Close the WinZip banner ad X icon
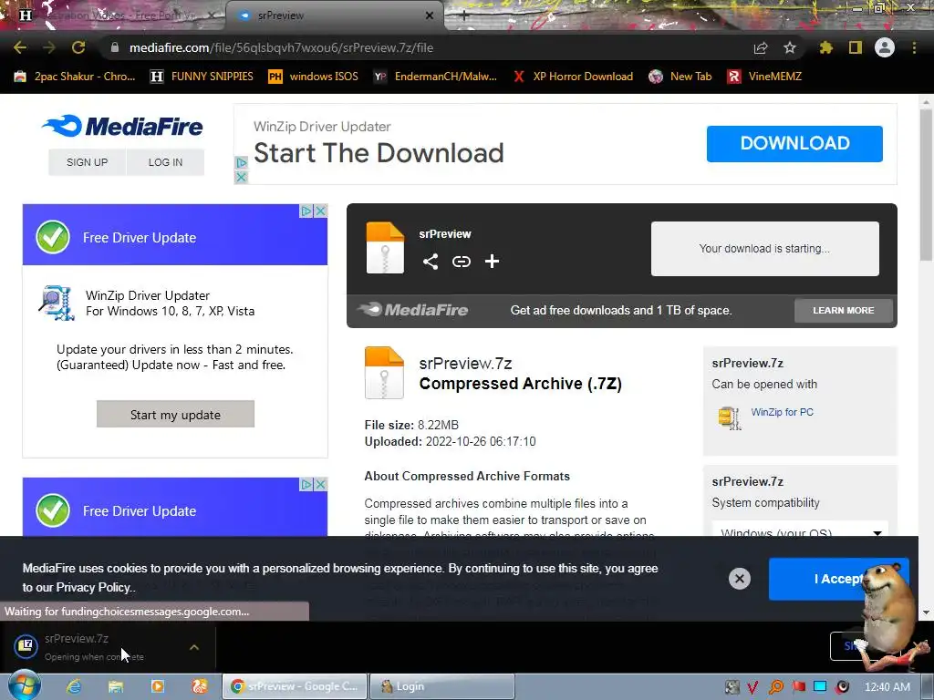The image size is (934, 700). [241, 178]
